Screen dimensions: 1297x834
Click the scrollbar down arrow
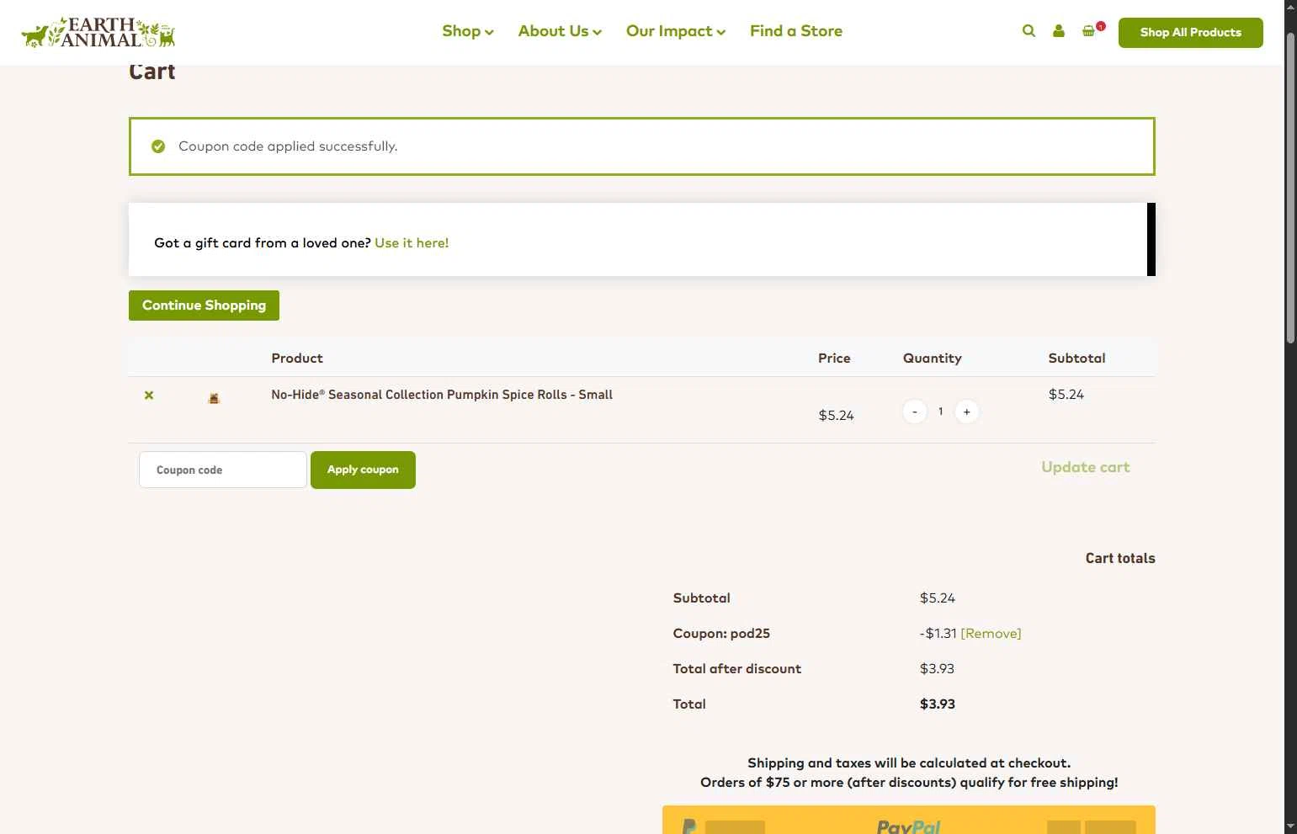[1290, 826]
